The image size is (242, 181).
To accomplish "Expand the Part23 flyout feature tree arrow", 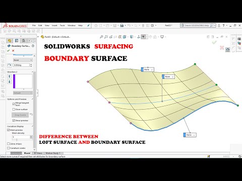I will tap(38, 37).
